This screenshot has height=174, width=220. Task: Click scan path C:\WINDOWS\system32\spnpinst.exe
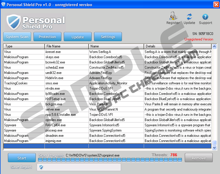(93, 155)
